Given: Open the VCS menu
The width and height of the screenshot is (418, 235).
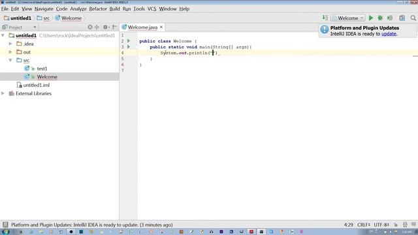Looking at the screenshot, I should tap(152, 8).
